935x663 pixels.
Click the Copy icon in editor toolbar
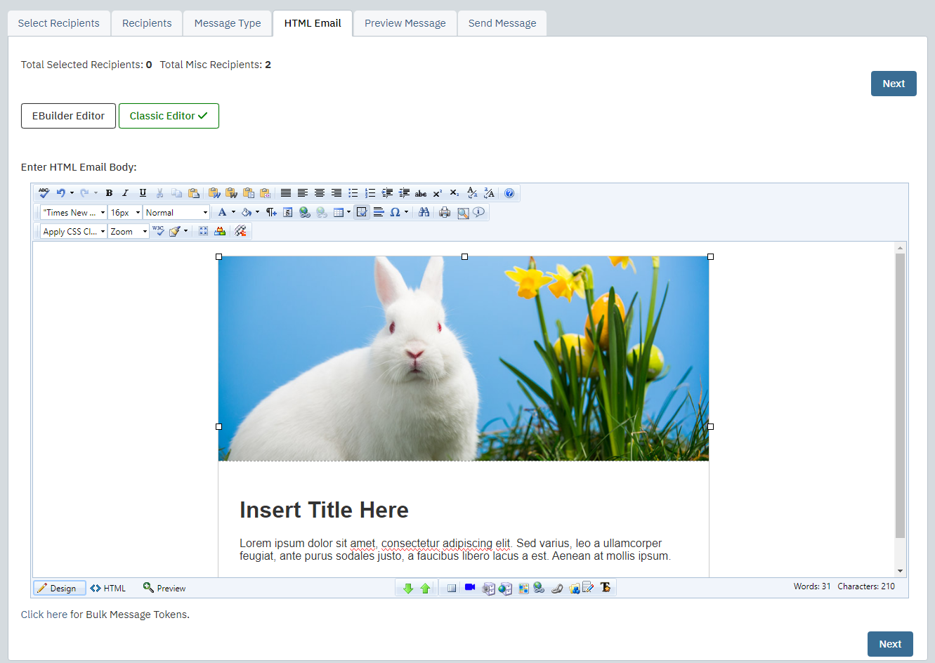click(177, 193)
